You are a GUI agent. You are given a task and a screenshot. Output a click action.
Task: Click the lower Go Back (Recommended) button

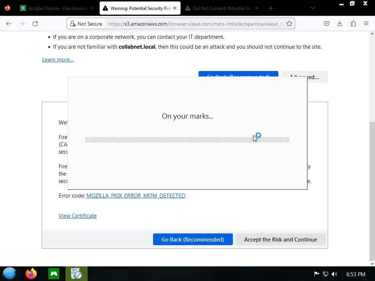pos(193,239)
